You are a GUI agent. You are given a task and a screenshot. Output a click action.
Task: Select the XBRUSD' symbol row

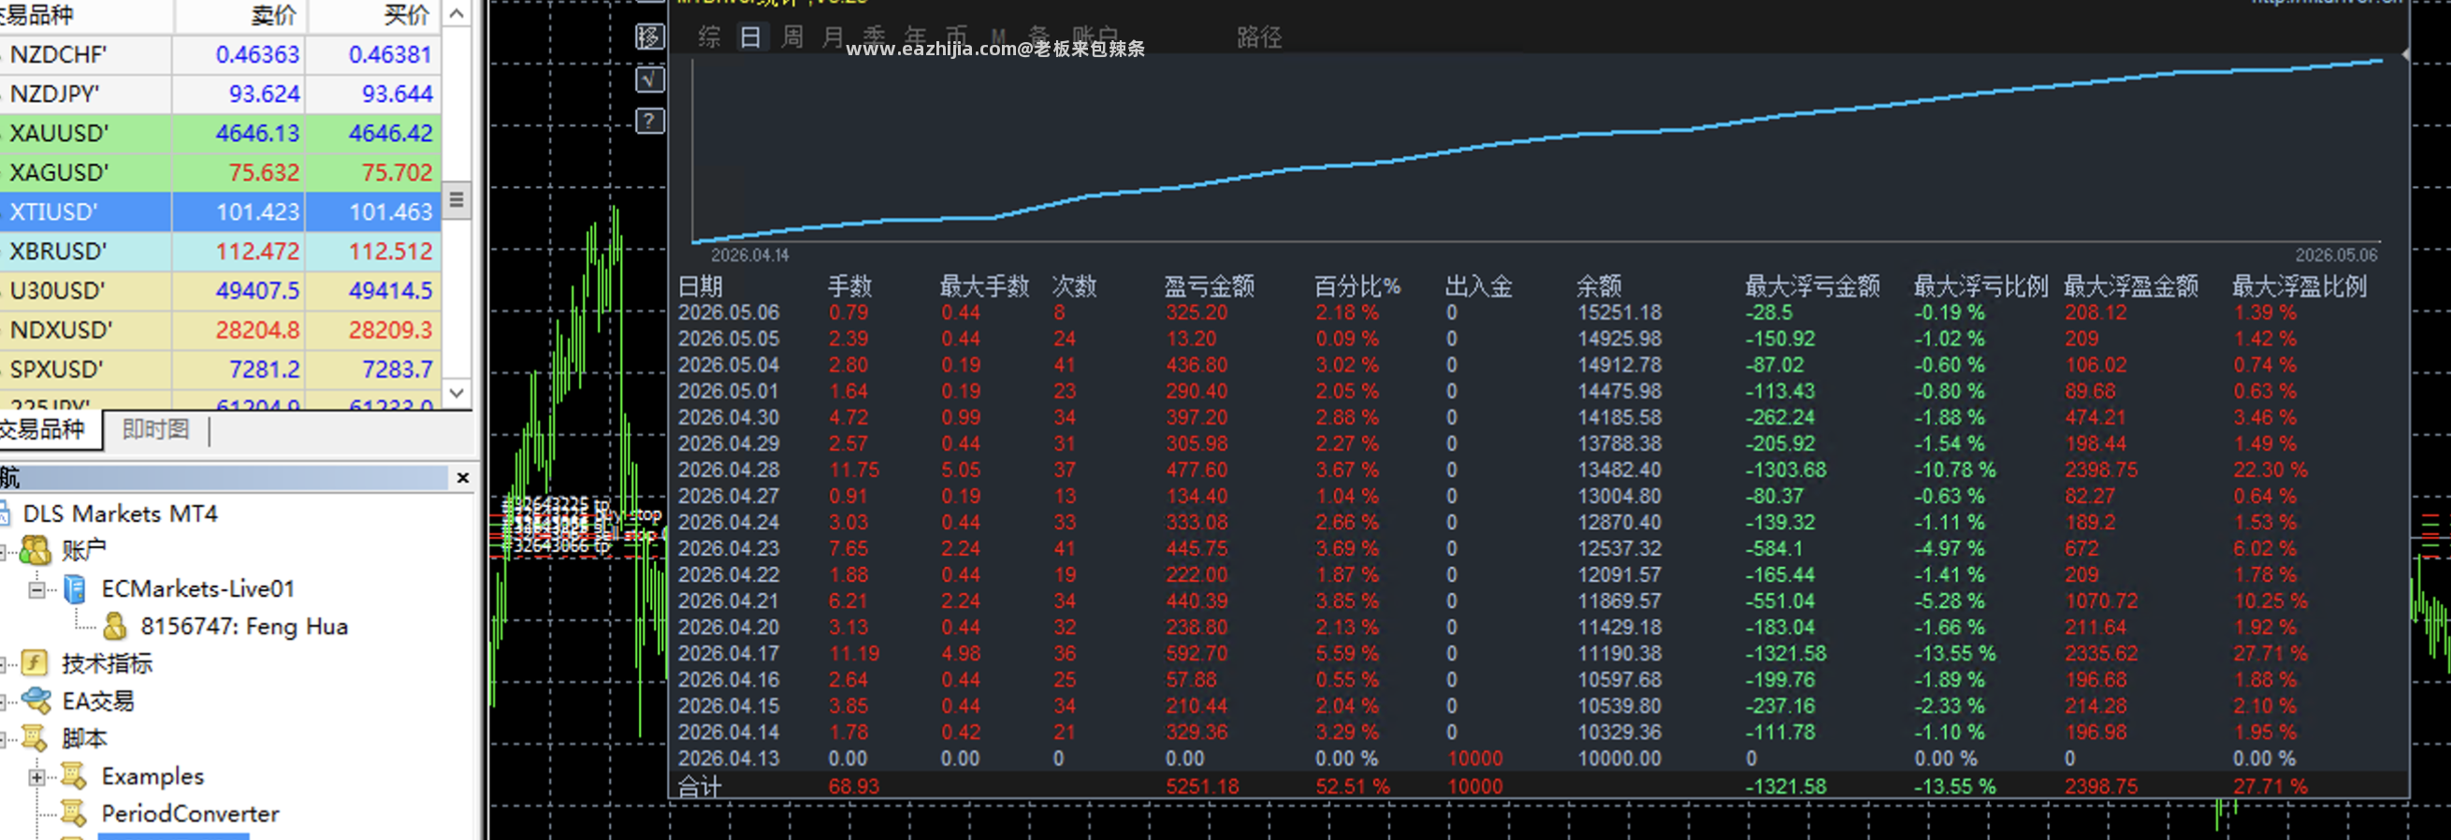(221, 251)
